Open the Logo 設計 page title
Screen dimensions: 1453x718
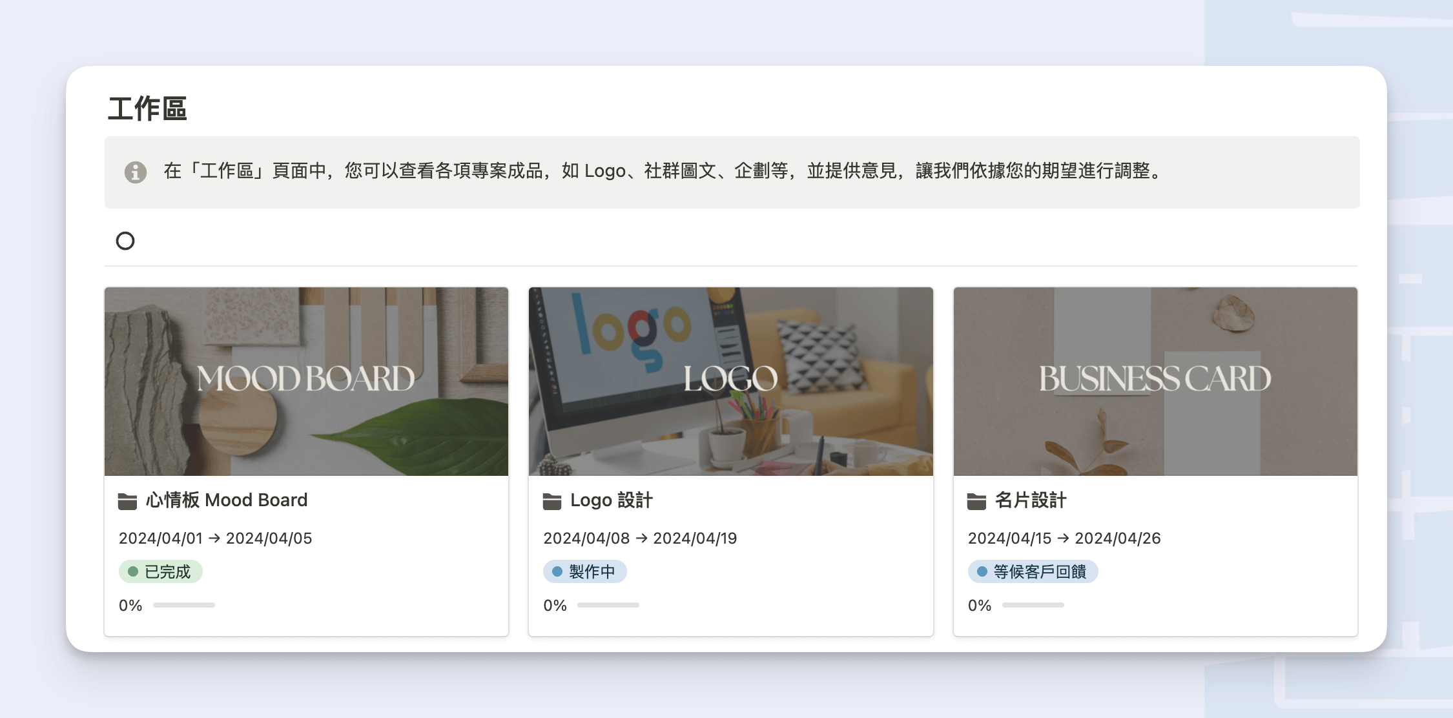[x=612, y=500]
